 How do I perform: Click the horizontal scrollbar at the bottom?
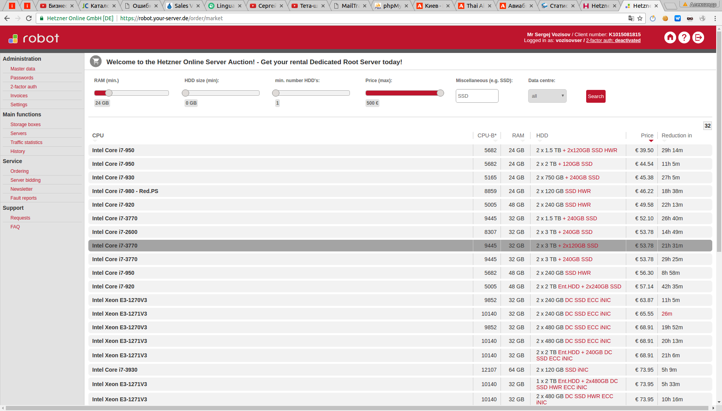[x=357, y=408]
